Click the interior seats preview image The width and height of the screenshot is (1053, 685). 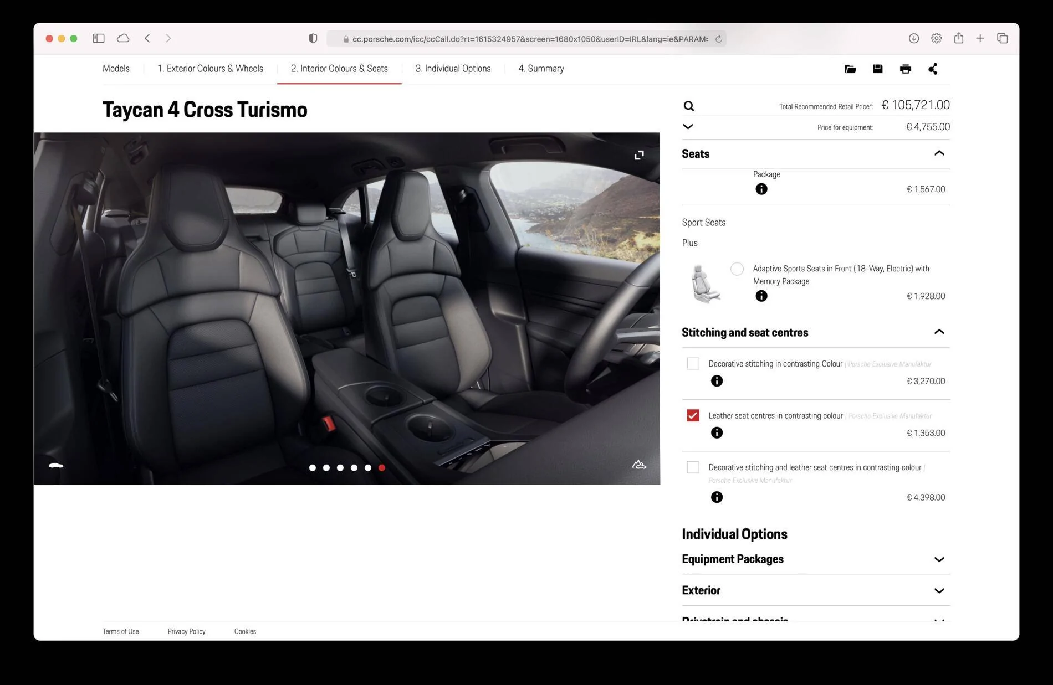pos(347,308)
